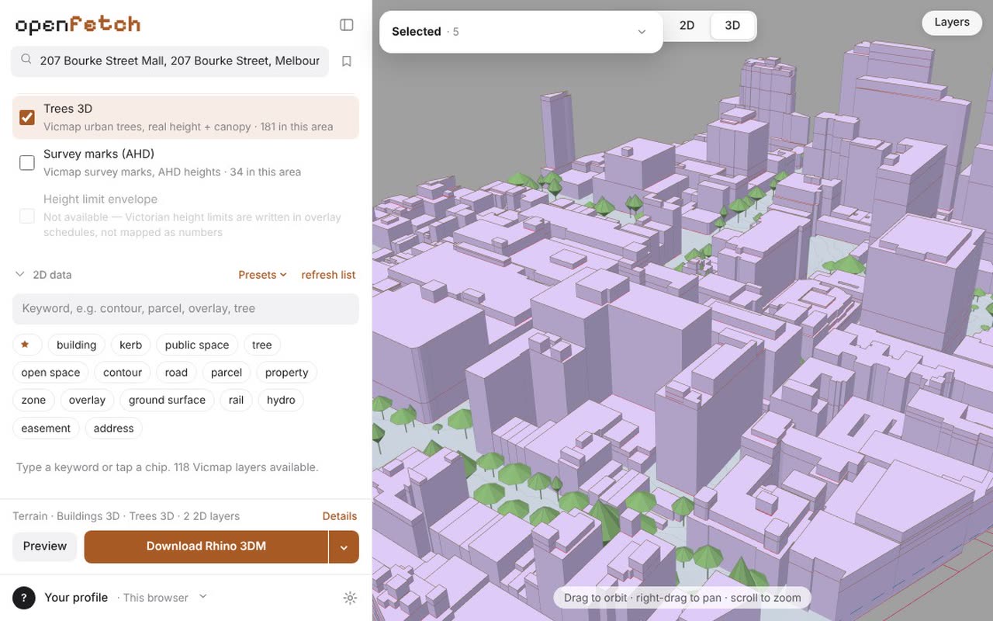Click the keyword search input
This screenshot has width=993, height=621.
pos(185,308)
